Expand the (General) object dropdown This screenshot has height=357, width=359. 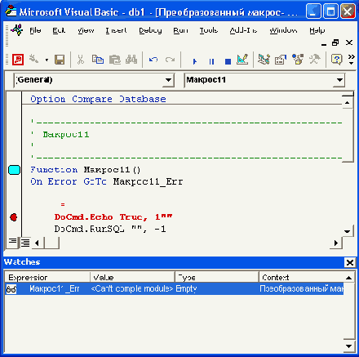[x=168, y=80]
